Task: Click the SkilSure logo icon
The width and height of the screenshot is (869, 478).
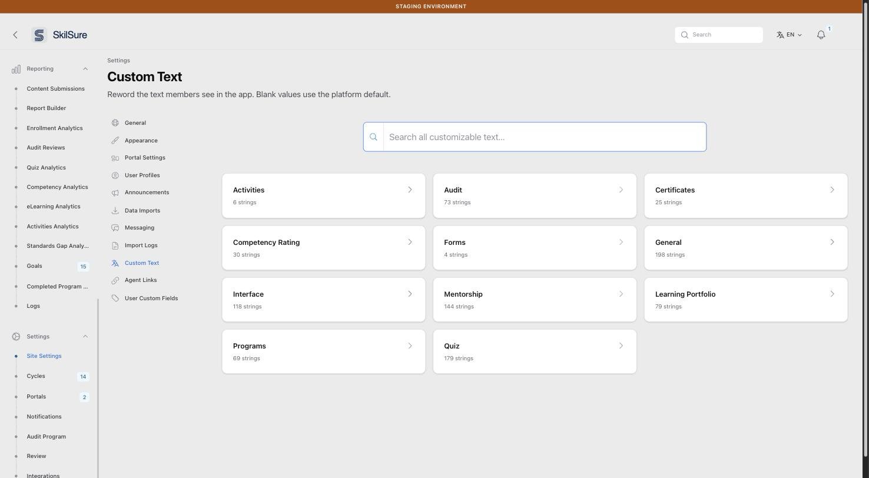Action: (x=39, y=35)
